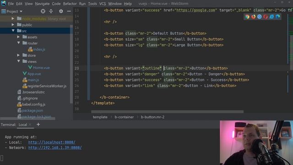Click the editor horizontal scrollbar
The width and height of the screenshot is (293, 165).
pyautogui.click(x=167, y=112)
